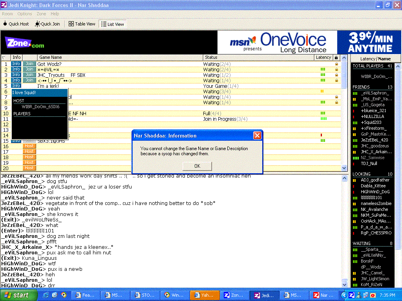Click the Zone icon in the system tray
The image size is (402, 301).
[x=352, y=295]
